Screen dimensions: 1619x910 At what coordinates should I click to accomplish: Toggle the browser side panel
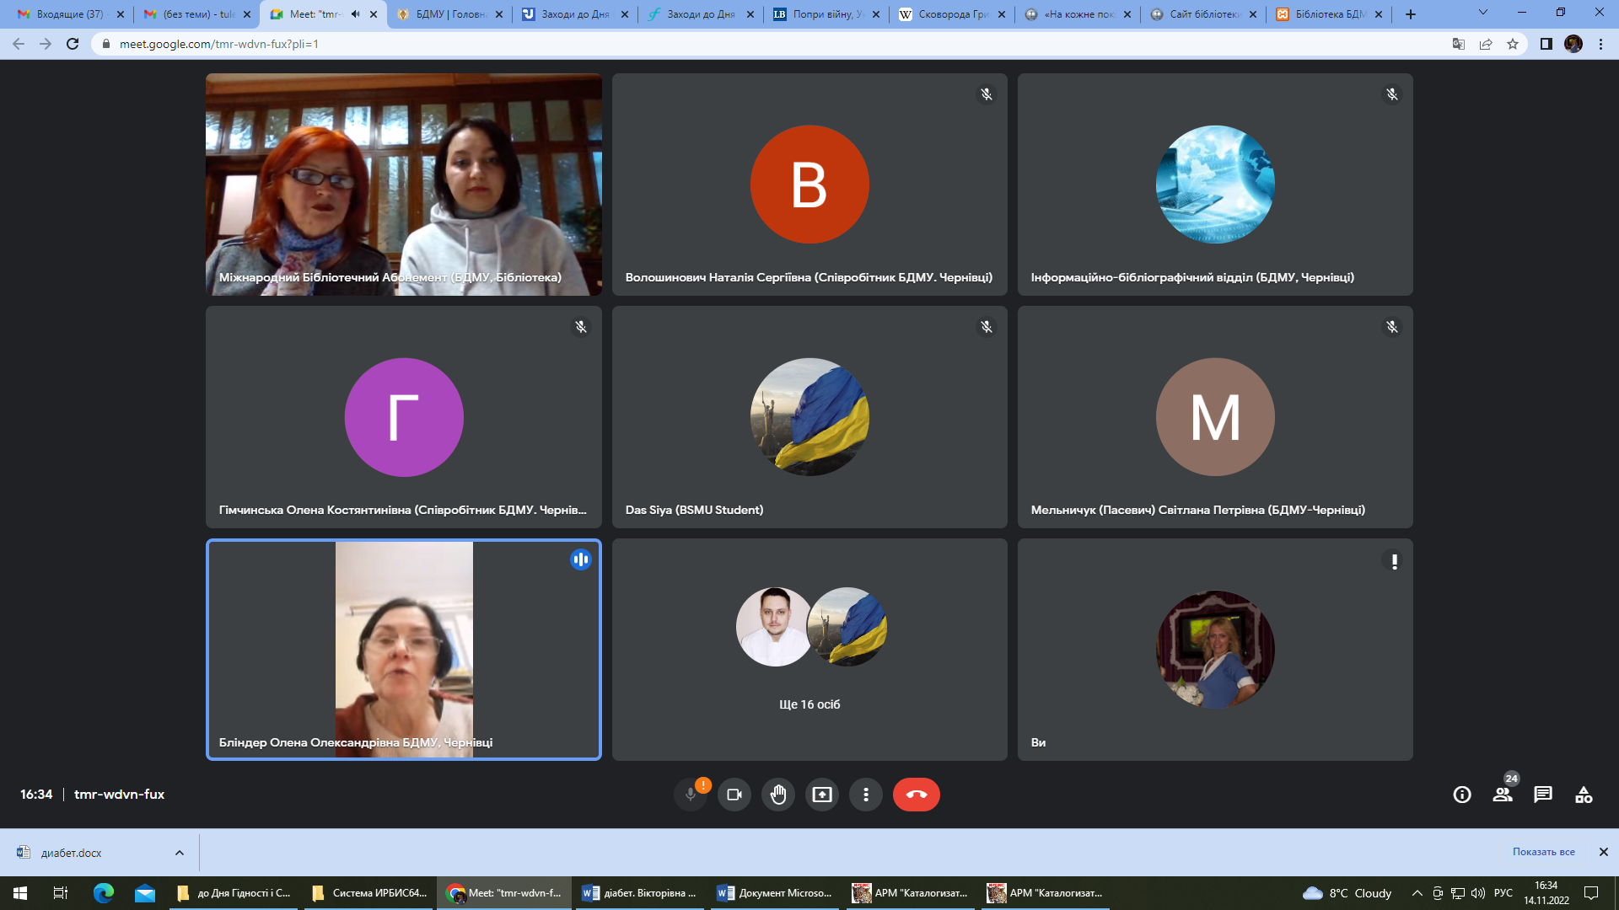point(1546,44)
